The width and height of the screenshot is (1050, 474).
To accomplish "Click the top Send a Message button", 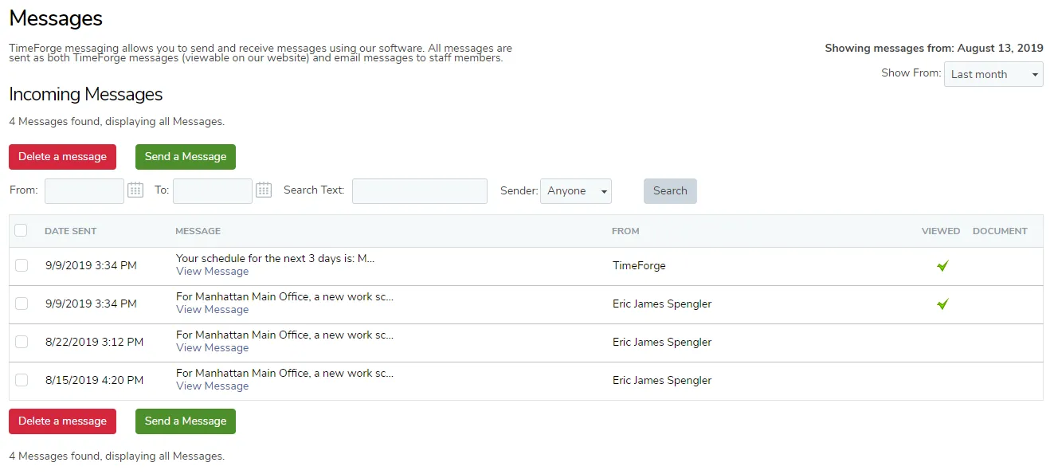I will click(186, 157).
